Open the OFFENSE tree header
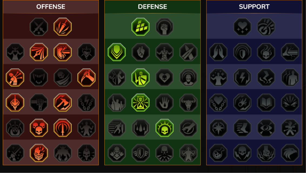306x173 pixels. pyautogui.click(x=51, y=7)
